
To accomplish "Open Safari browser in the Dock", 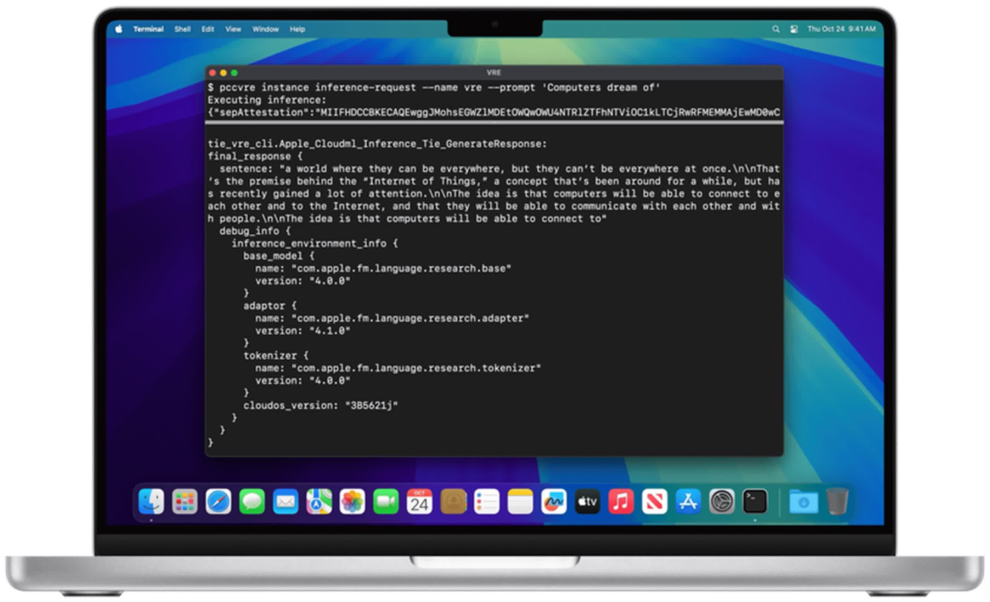I will pos(219,501).
